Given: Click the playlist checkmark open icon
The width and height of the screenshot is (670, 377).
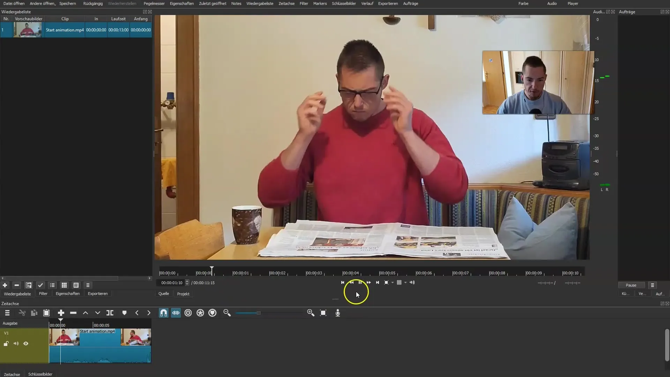Looking at the screenshot, I should [x=40, y=285].
